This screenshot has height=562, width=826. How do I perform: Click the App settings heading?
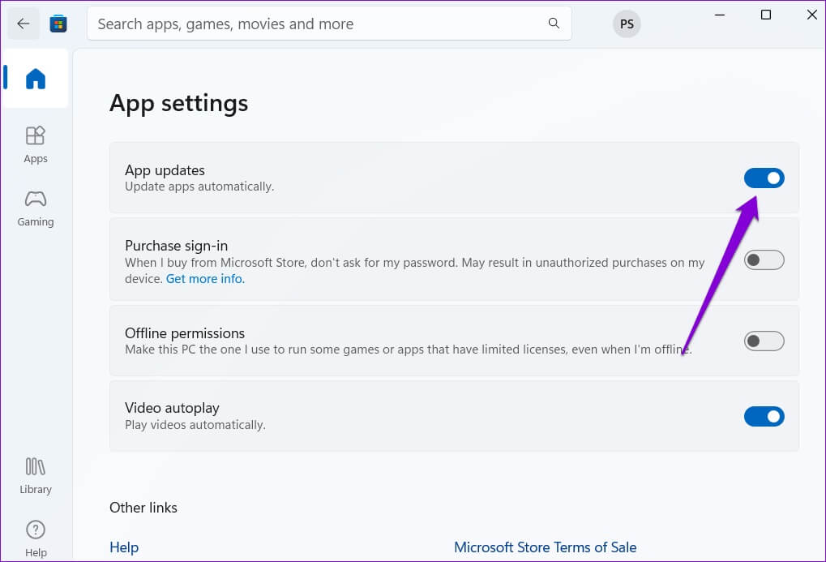178,103
